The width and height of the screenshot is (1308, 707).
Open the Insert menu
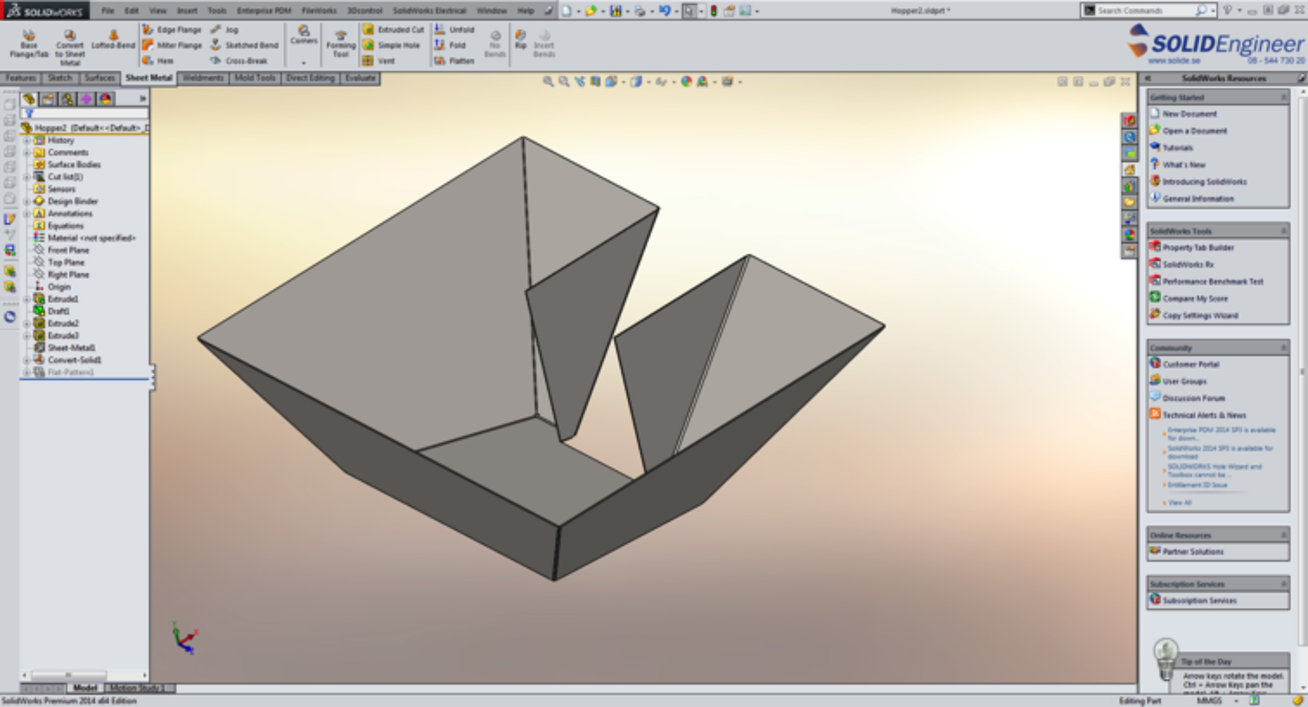pos(187,11)
